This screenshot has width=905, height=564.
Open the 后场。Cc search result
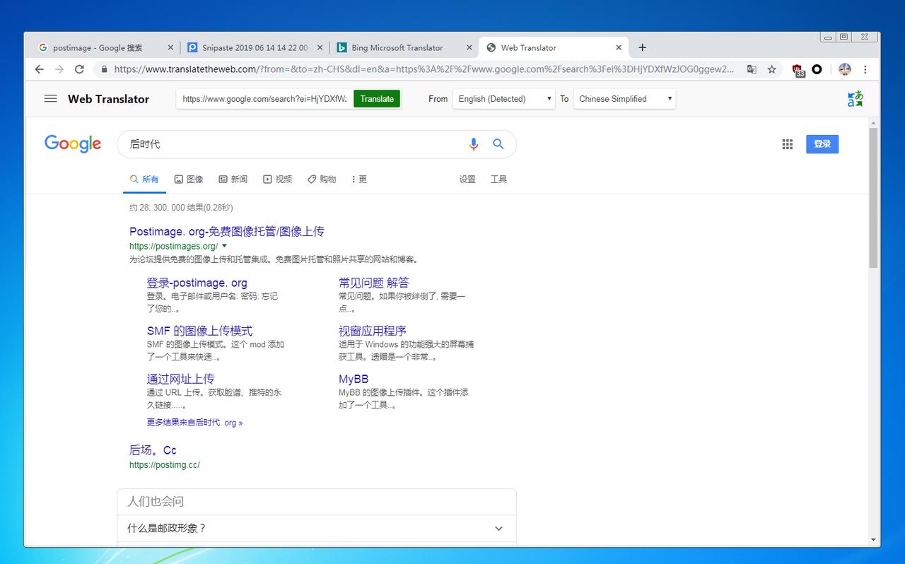(153, 450)
